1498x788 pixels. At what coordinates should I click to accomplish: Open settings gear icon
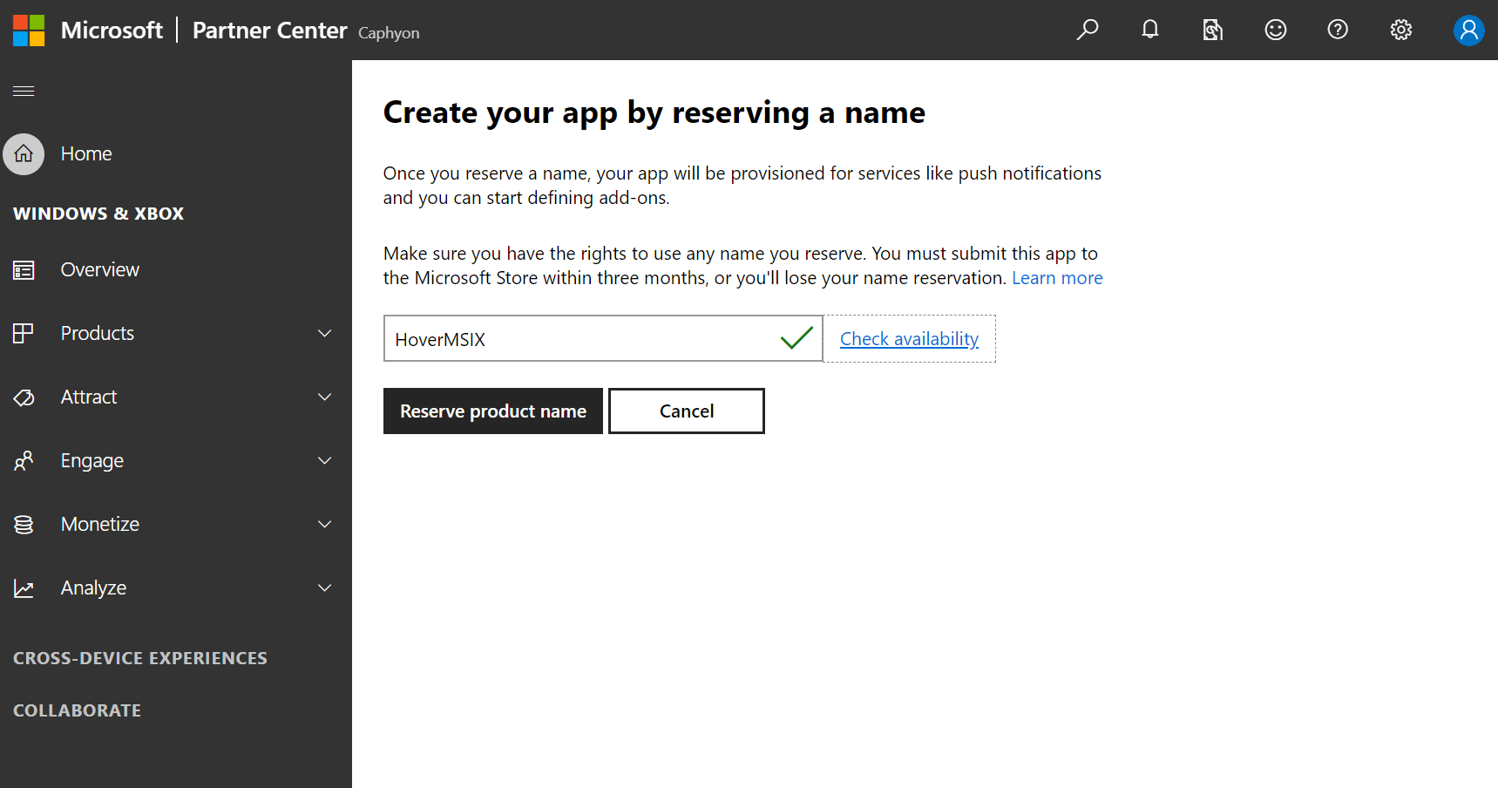click(1401, 30)
